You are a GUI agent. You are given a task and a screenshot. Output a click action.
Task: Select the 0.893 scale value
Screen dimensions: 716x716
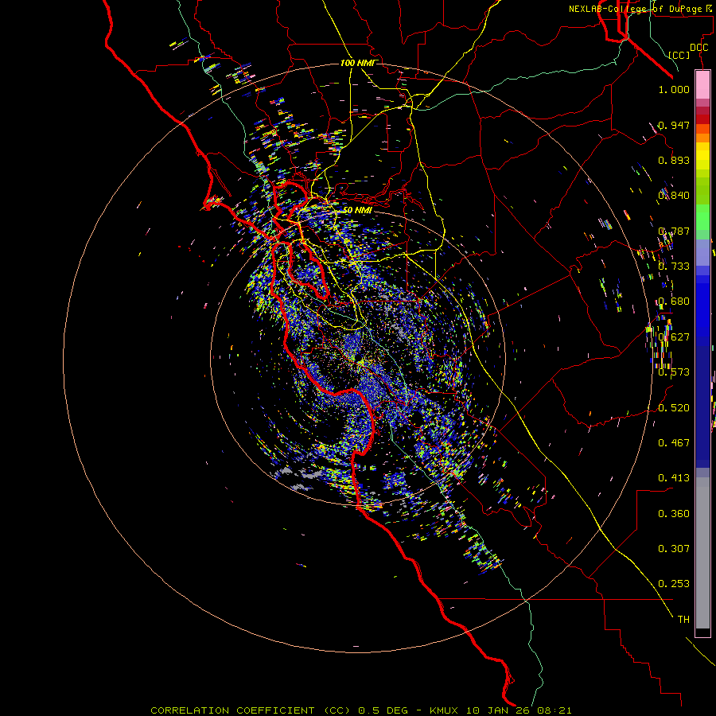pyautogui.click(x=674, y=160)
